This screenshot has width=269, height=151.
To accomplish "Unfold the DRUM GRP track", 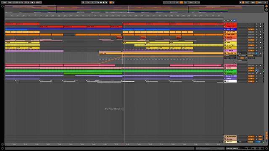I will (x=225, y=32).
